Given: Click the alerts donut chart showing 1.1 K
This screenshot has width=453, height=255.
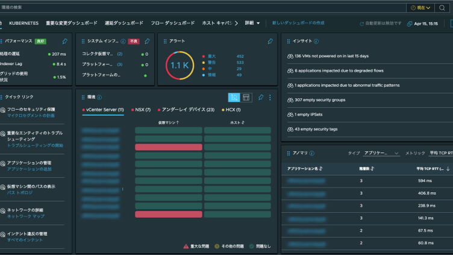Looking at the screenshot, I should pyautogui.click(x=179, y=65).
